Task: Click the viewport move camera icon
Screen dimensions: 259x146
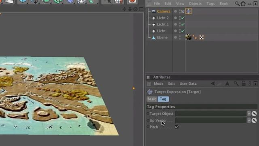Action: click(124, 9)
